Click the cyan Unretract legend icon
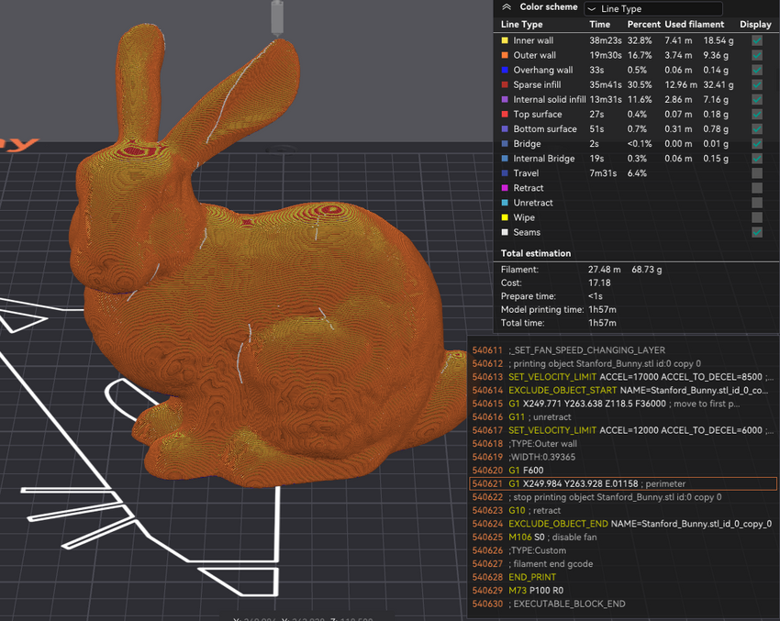This screenshot has width=780, height=621. 505,203
